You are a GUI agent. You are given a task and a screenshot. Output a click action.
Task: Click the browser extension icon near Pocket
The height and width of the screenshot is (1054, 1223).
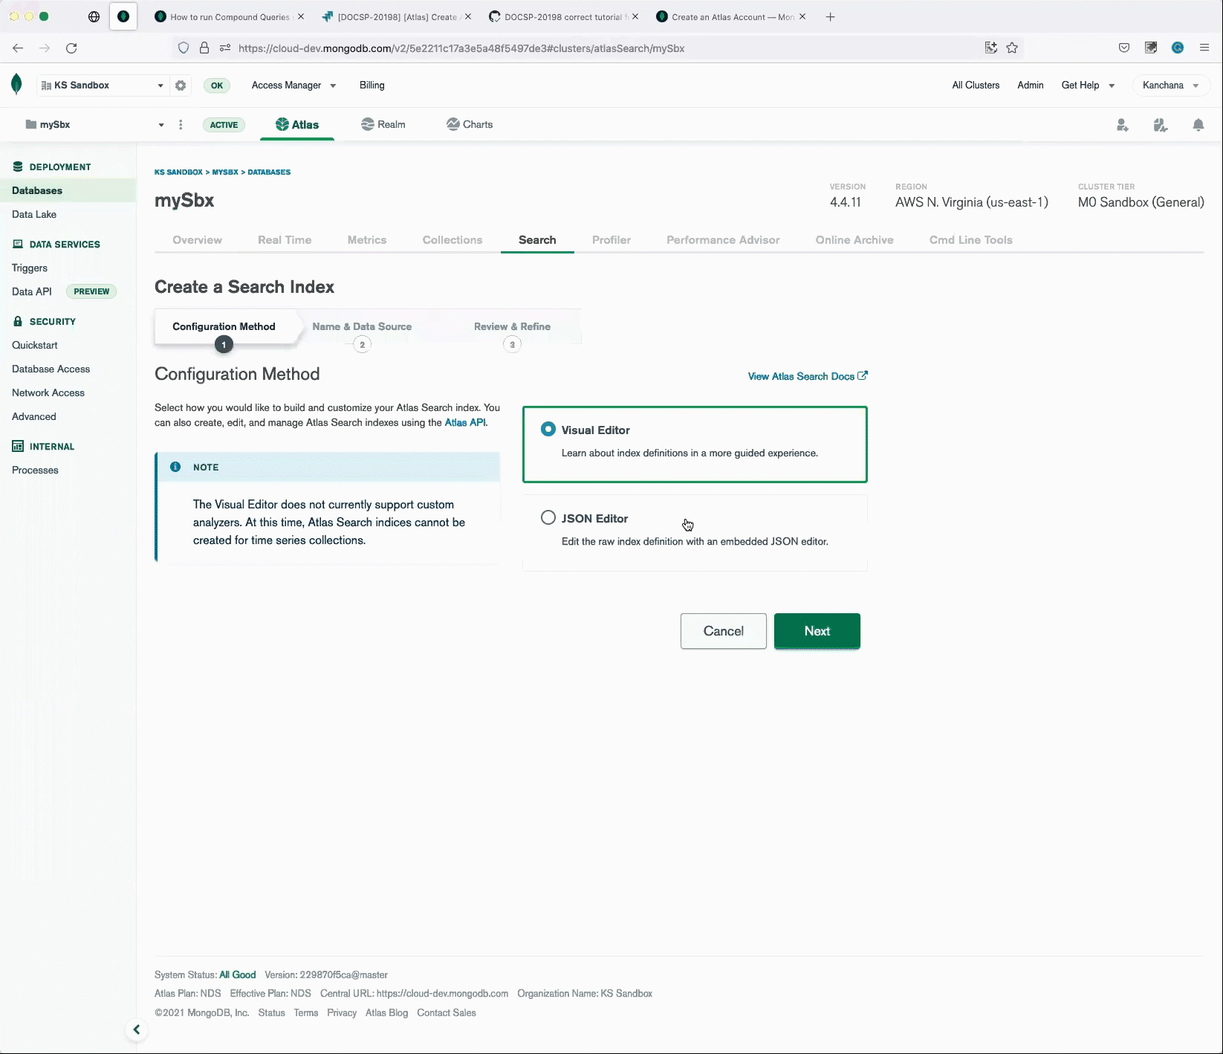click(1151, 48)
